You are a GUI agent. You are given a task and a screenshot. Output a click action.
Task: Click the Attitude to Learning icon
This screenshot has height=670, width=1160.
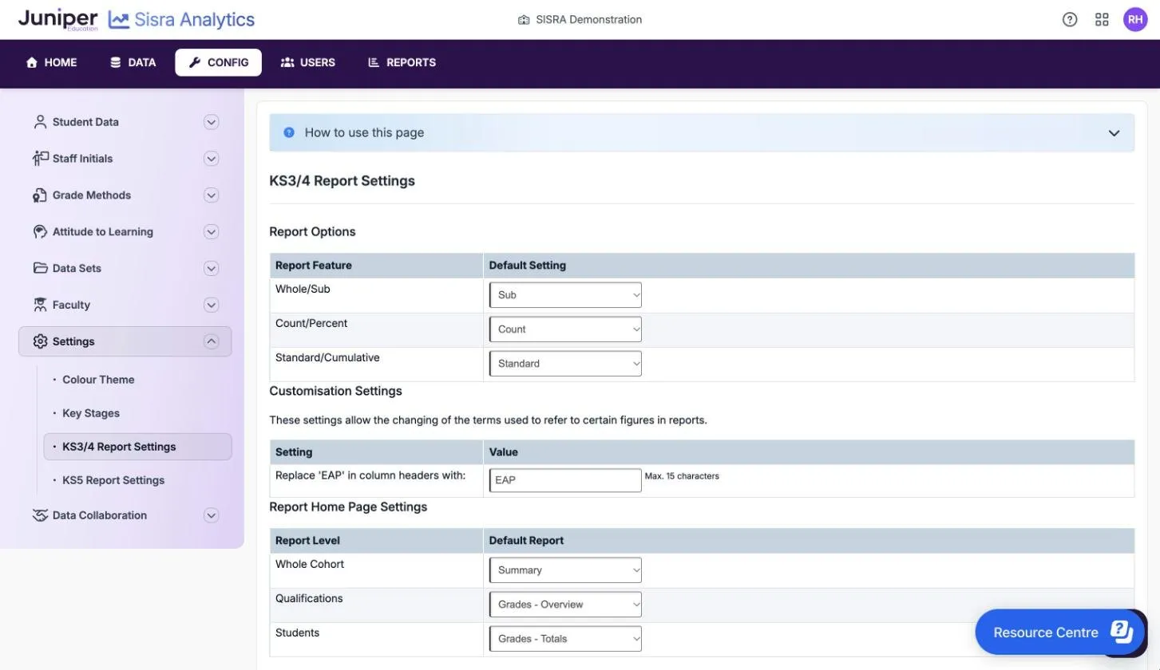40,232
